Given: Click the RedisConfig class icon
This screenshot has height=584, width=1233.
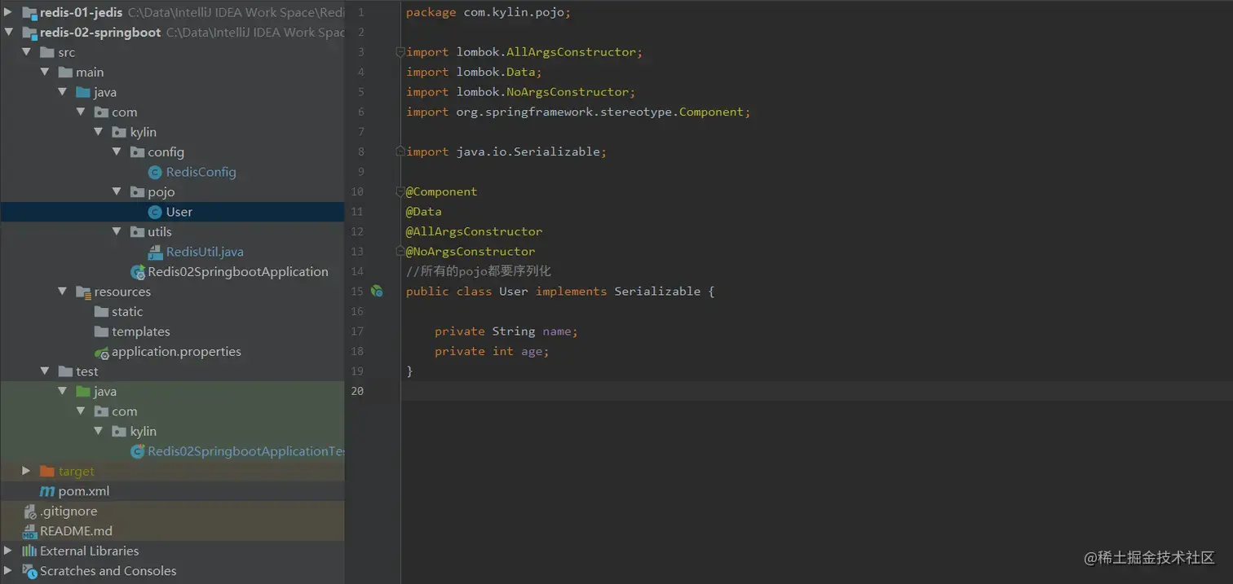Looking at the screenshot, I should [x=155, y=172].
